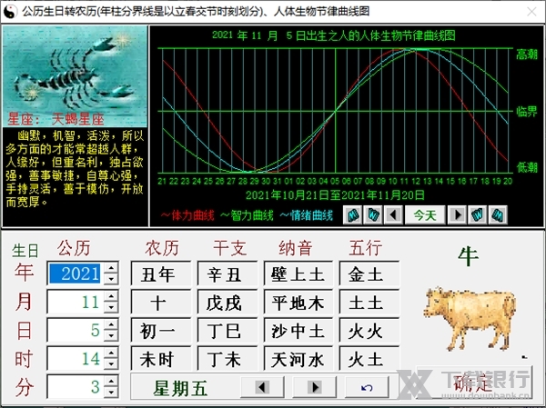Decrease the hour value with down spinner

tap(111, 364)
